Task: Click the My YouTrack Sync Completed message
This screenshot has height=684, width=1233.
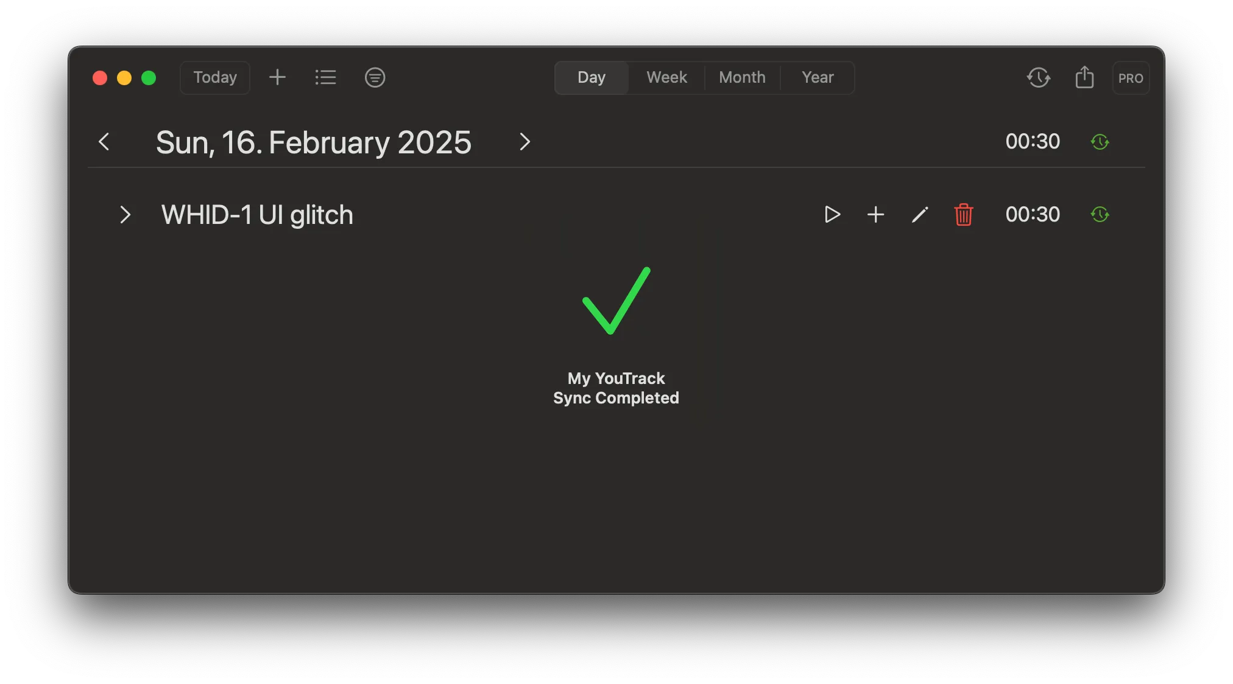Action: [616, 388]
